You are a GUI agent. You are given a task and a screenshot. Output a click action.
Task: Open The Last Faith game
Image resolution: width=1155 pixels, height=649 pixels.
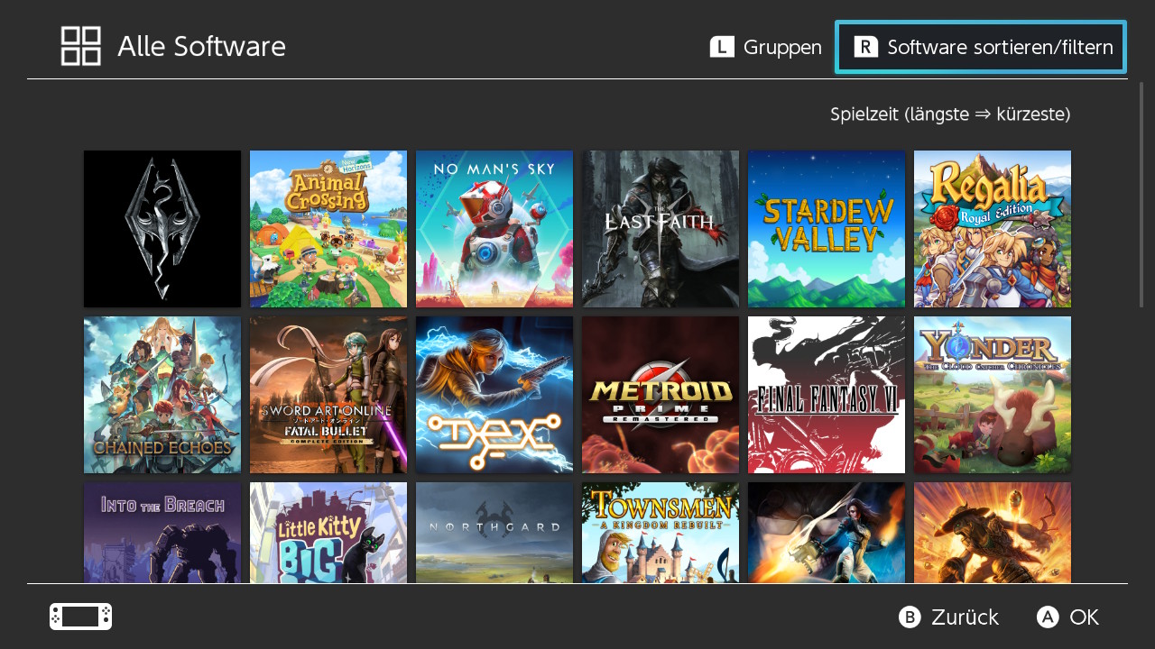tap(661, 229)
